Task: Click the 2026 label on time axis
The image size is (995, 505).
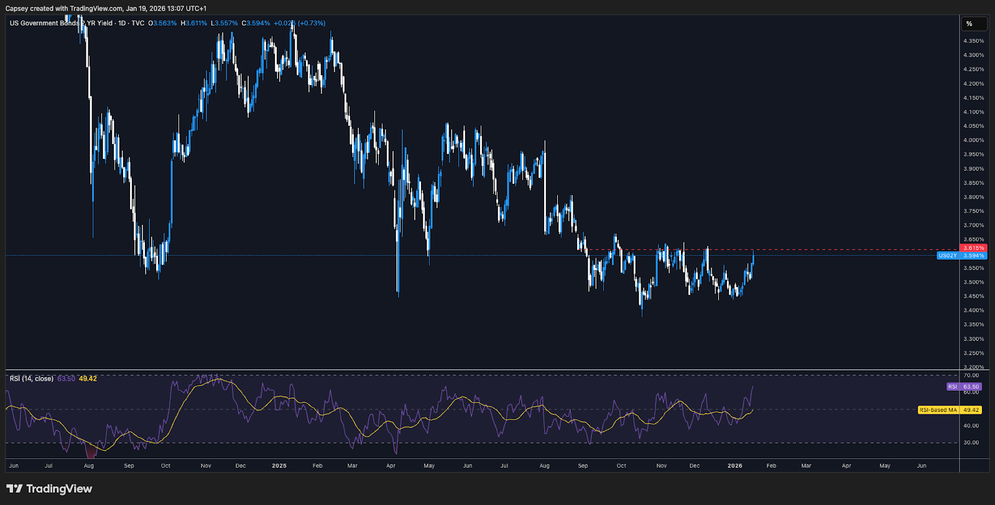Action: pos(734,465)
